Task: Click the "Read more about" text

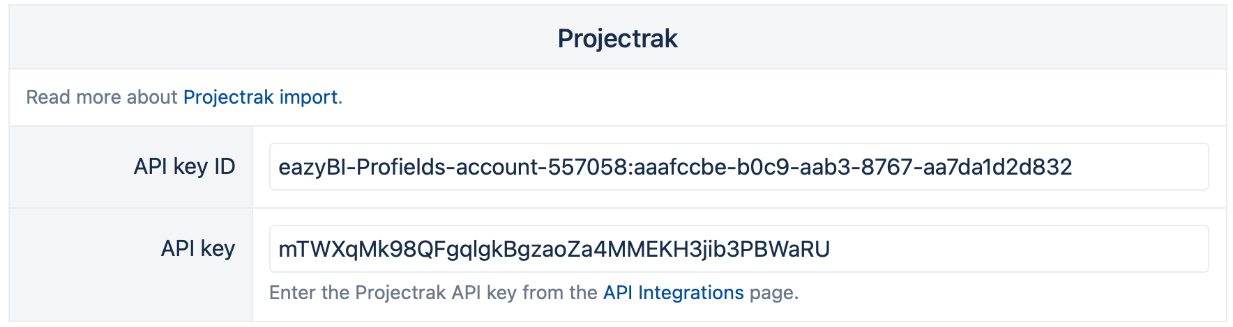Action: [x=102, y=97]
